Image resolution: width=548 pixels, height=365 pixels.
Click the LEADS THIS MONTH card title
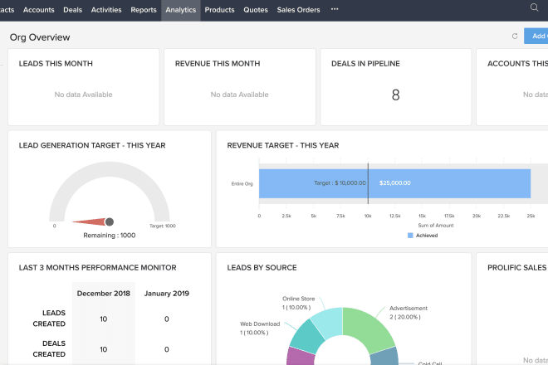coord(56,64)
